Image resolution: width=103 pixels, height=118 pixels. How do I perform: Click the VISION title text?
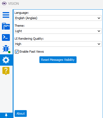(14, 4)
